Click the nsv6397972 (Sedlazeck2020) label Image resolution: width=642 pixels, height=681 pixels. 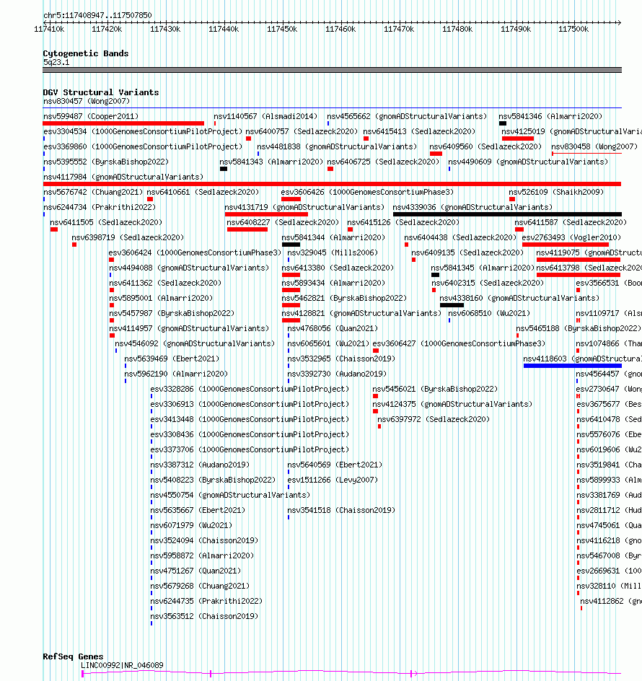point(434,419)
